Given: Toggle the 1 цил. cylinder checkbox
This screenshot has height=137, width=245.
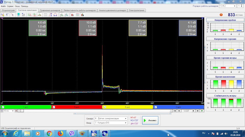Looking at the screenshot, I should coord(3,107).
